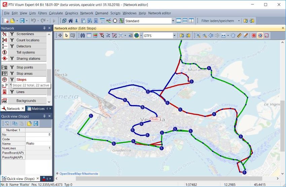
Task: Click the Screenlines network object icon
Action: point(5,34)
